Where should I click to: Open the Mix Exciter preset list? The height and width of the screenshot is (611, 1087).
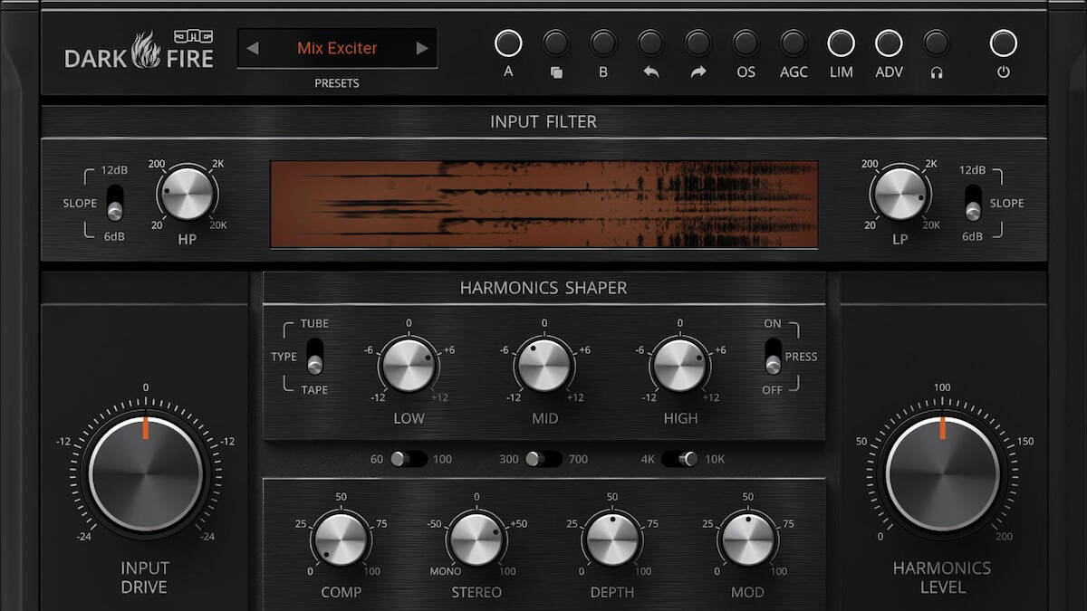337,48
